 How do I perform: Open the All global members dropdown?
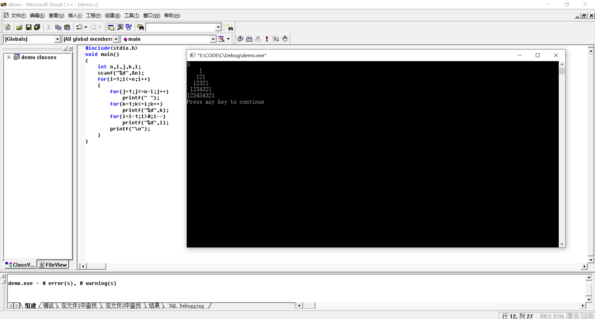(116, 39)
